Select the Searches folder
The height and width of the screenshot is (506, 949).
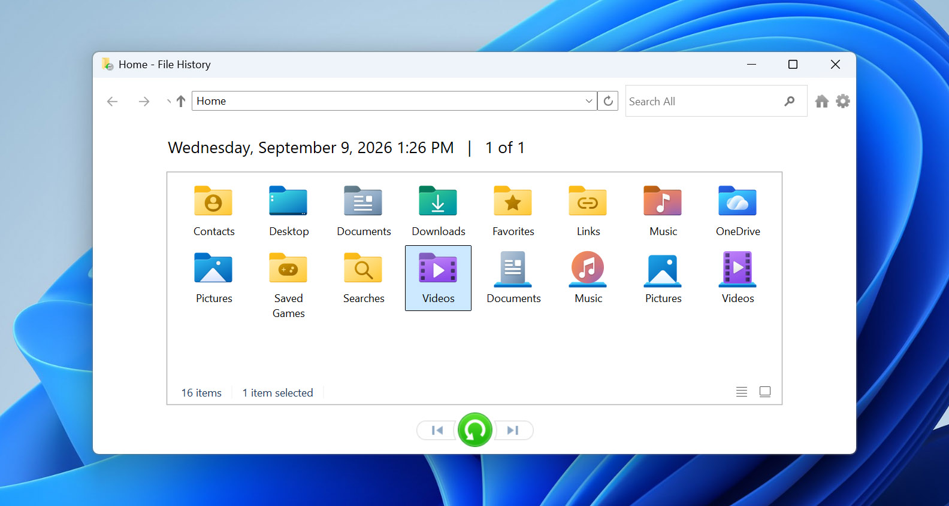(364, 278)
